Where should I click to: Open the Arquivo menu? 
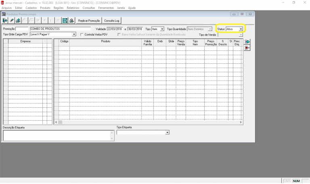[7, 8]
